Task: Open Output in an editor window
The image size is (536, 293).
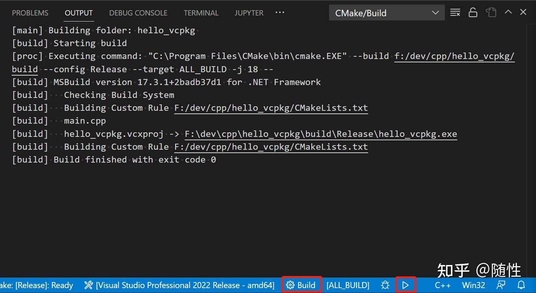Action: (491, 12)
